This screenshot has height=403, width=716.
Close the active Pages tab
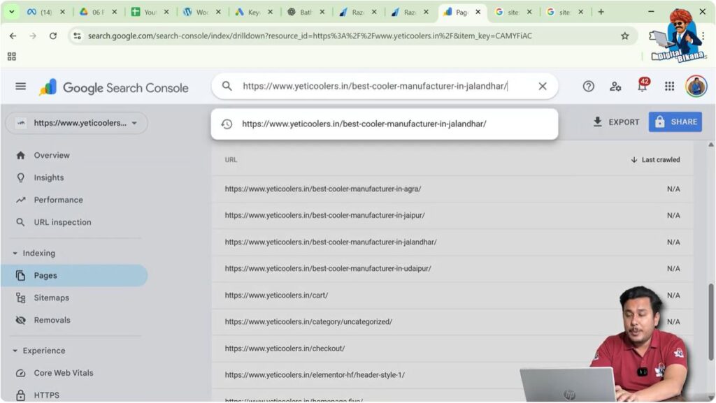pos(478,12)
